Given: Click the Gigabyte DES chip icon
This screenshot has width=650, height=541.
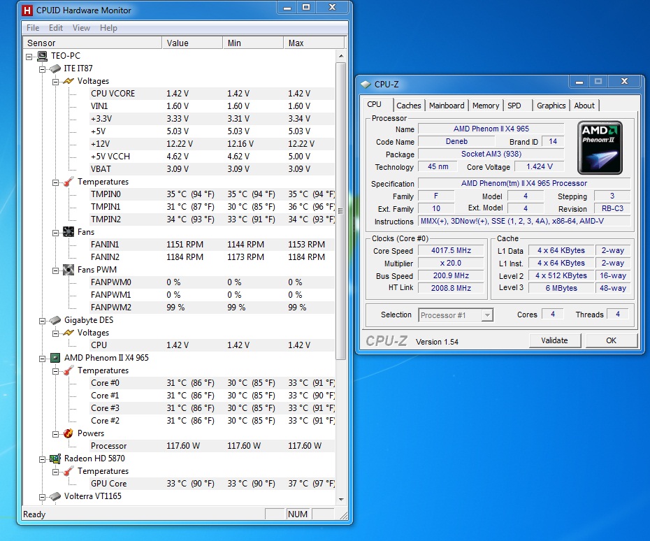Looking at the screenshot, I should tap(55, 320).
